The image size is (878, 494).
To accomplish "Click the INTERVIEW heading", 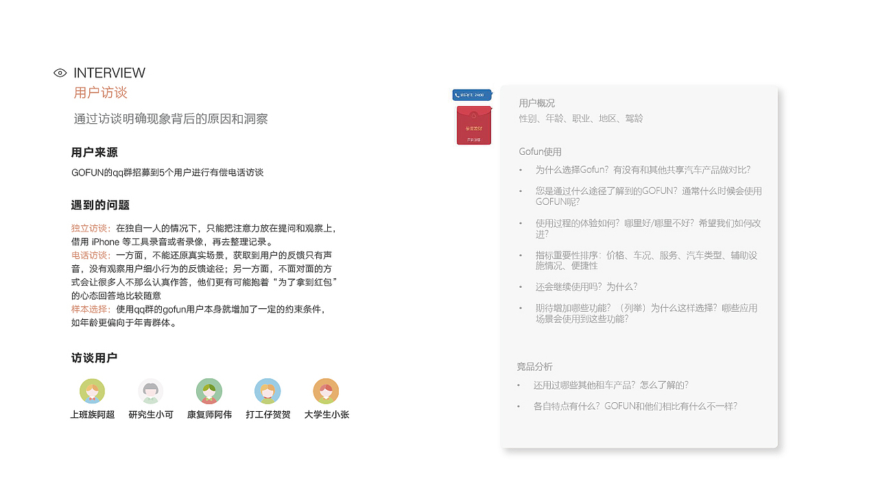I will tap(109, 73).
